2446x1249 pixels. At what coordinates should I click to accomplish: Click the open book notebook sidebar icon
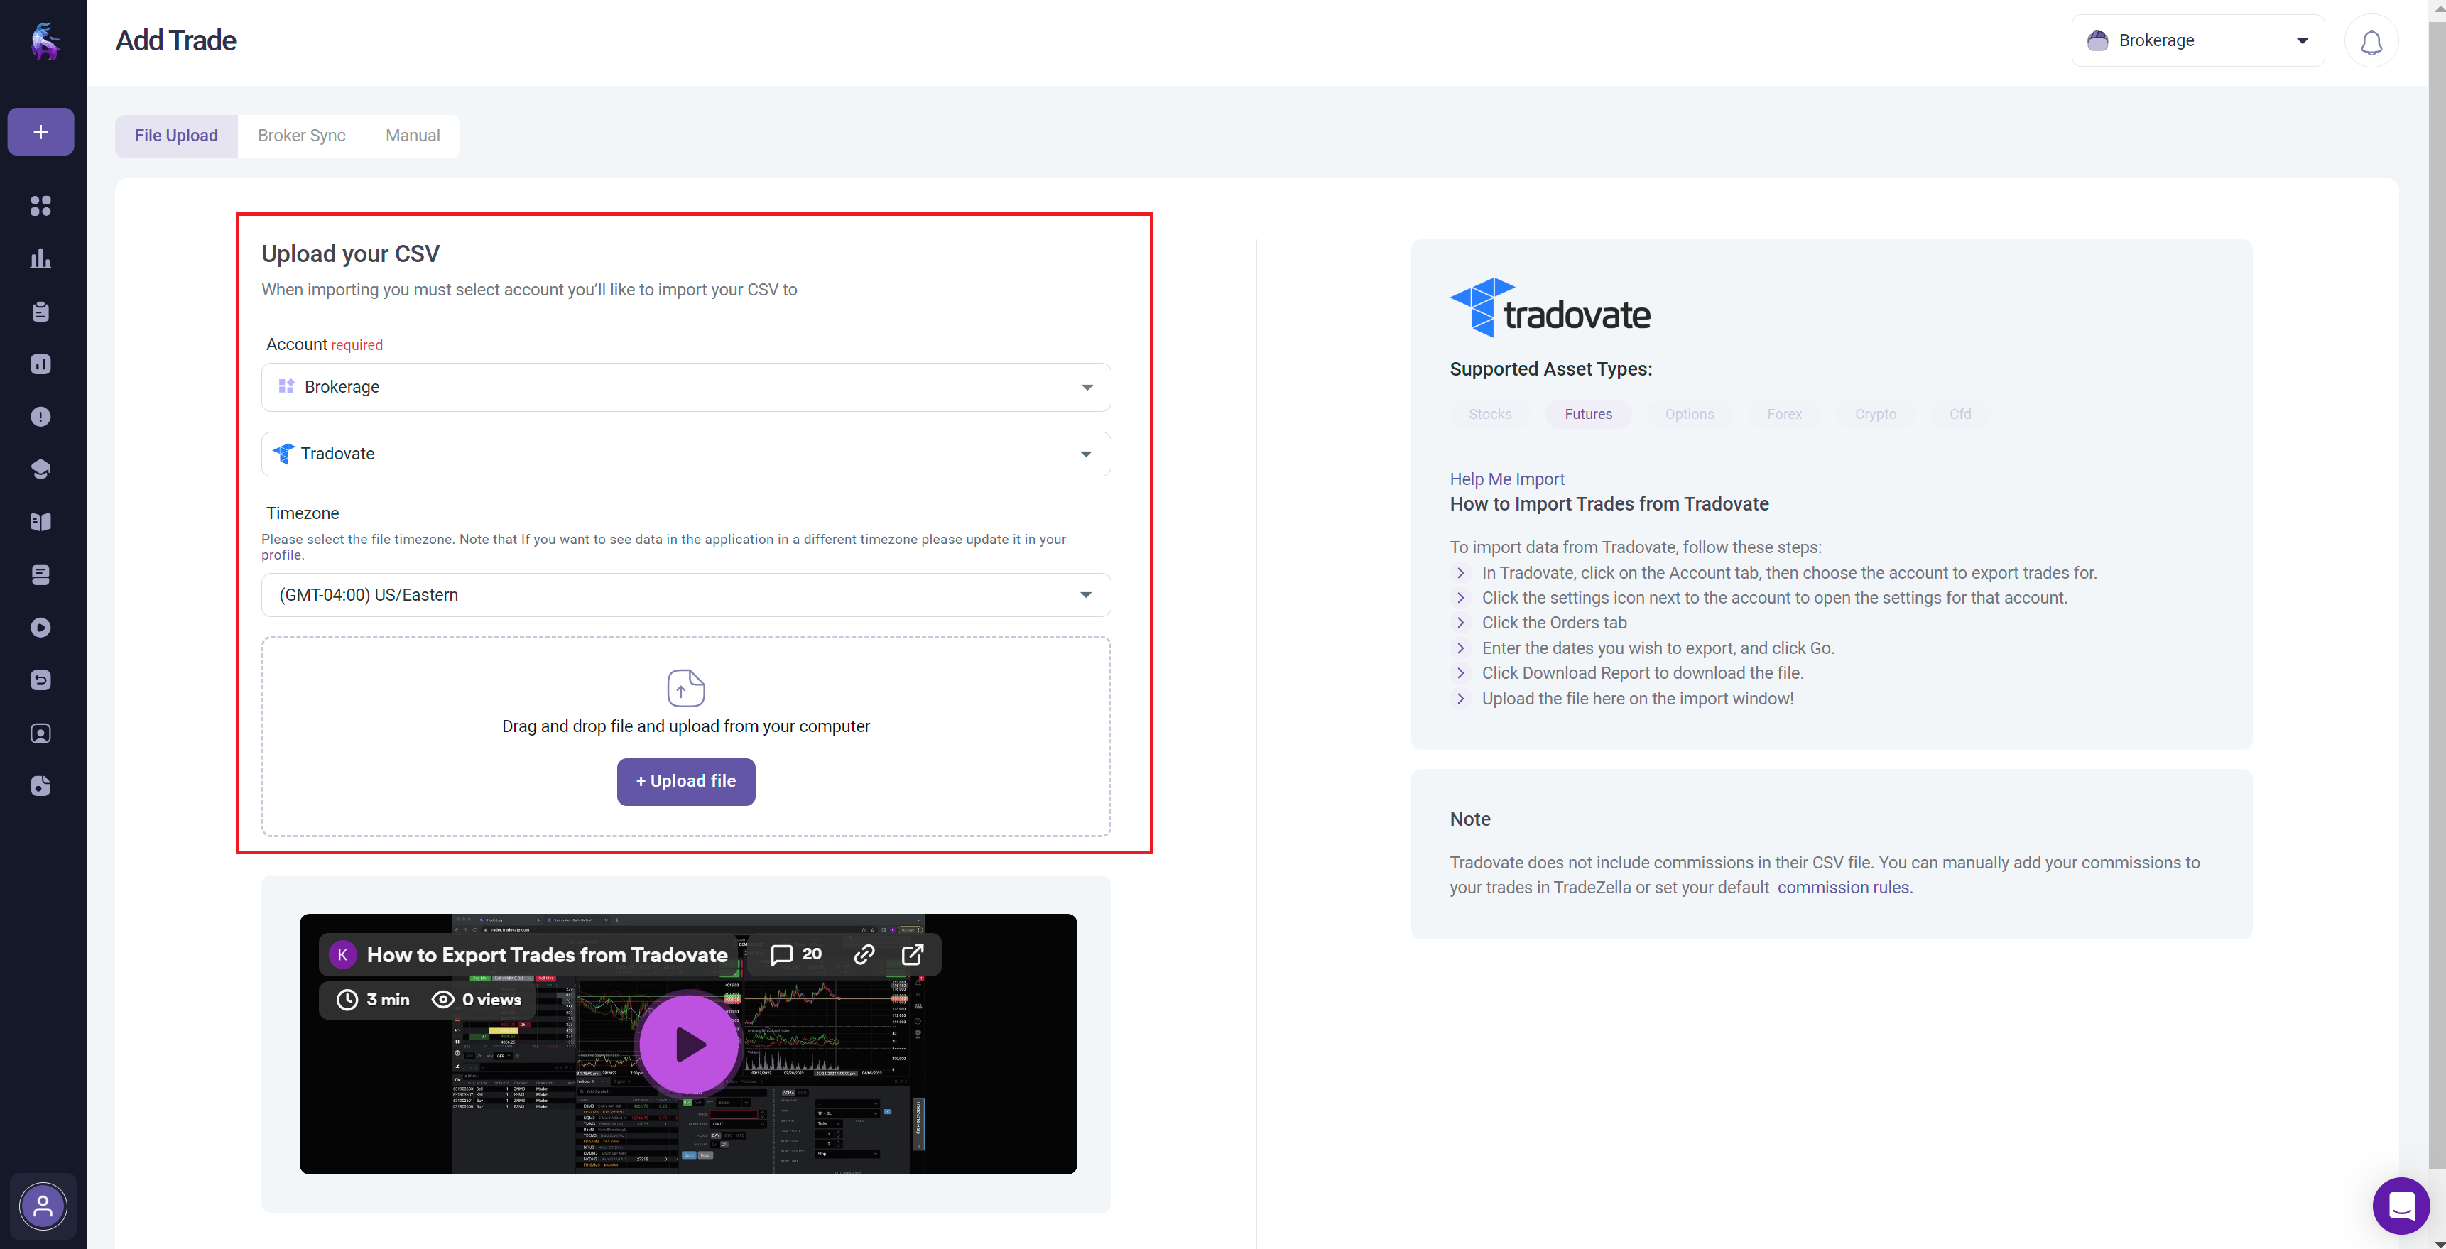(x=40, y=522)
